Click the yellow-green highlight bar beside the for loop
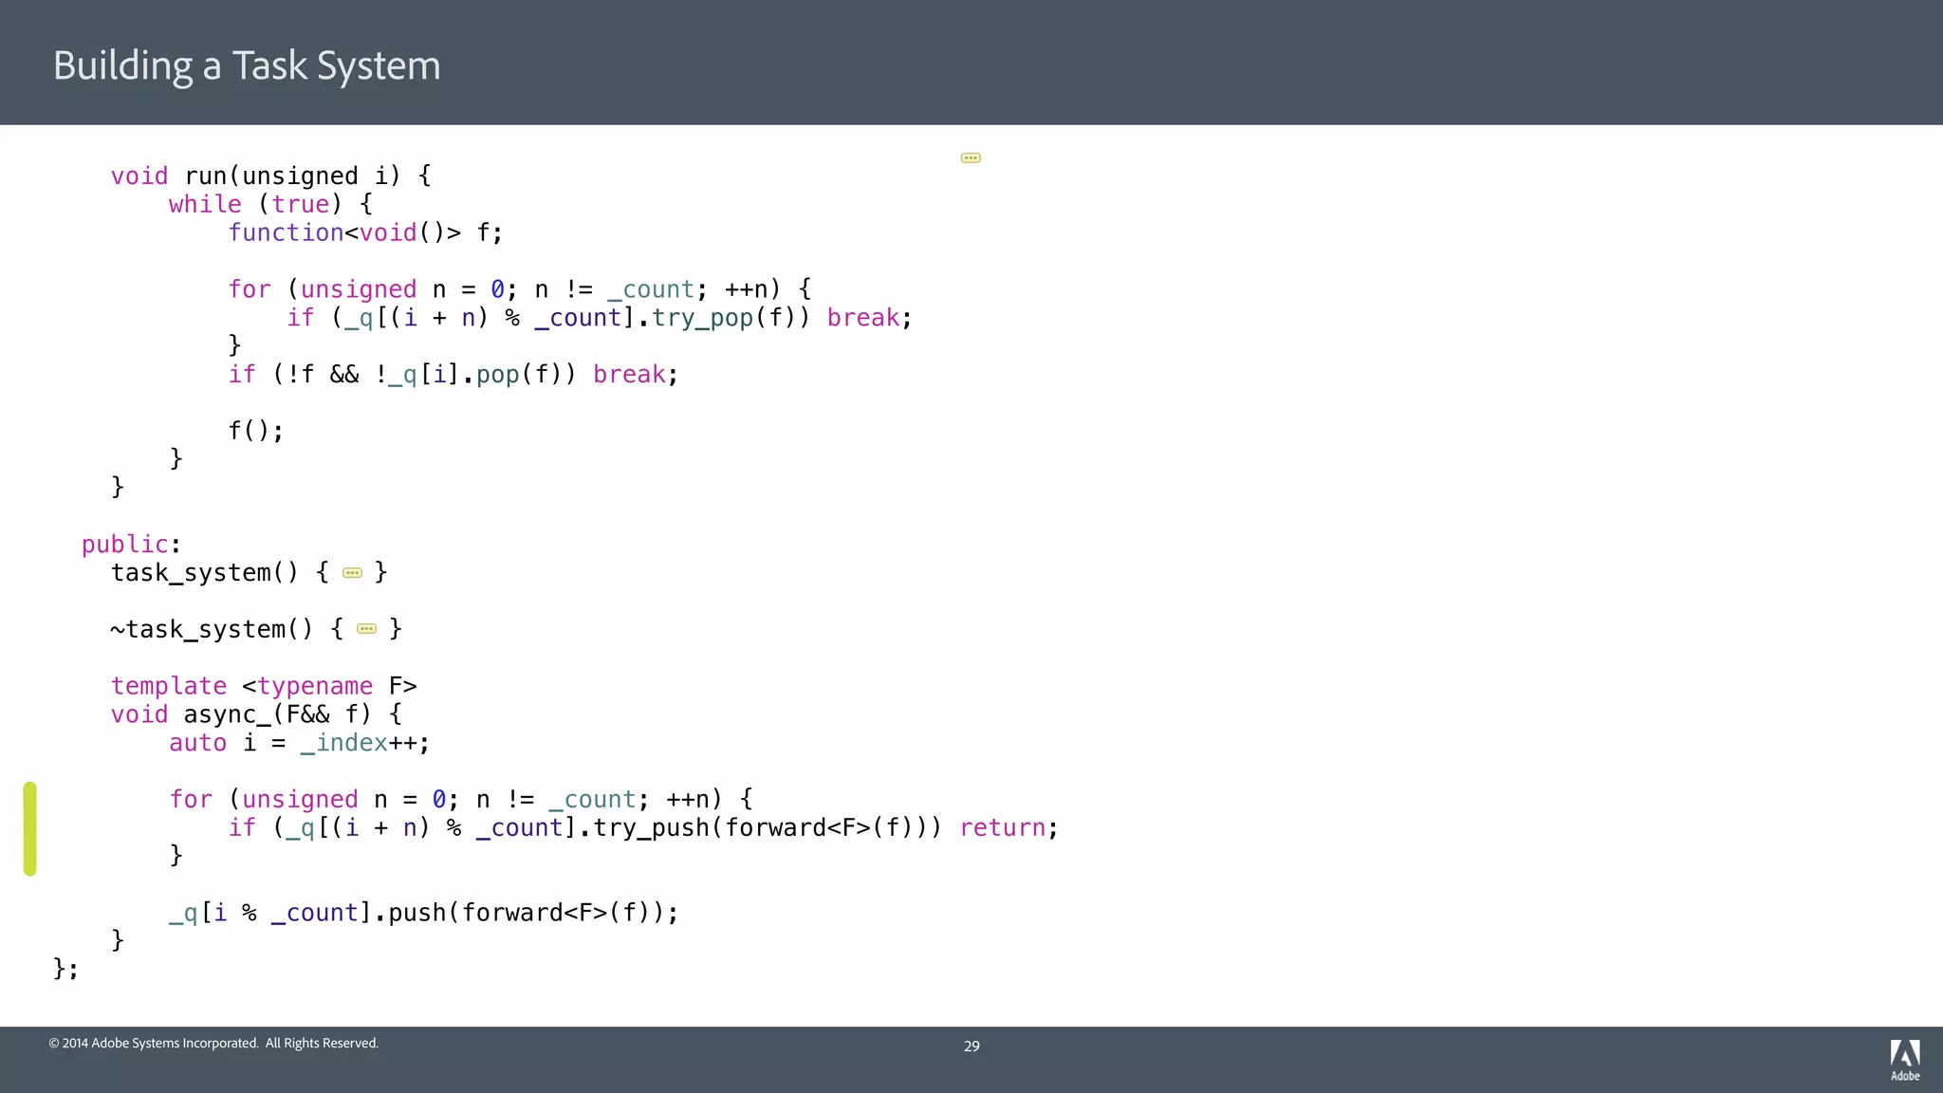1943x1093 pixels. [x=30, y=828]
